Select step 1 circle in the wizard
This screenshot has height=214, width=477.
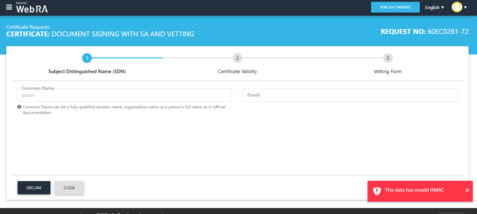pos(87,58)
